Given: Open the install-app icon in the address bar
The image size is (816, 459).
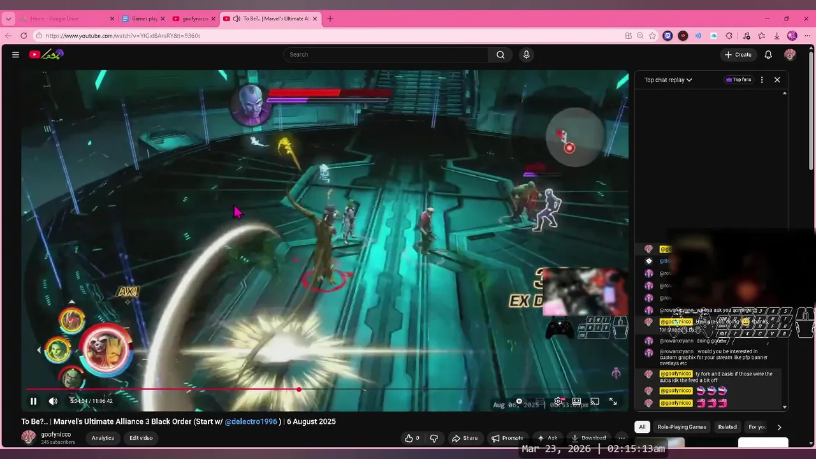Looking at the screenshot, I should (628, 36).
